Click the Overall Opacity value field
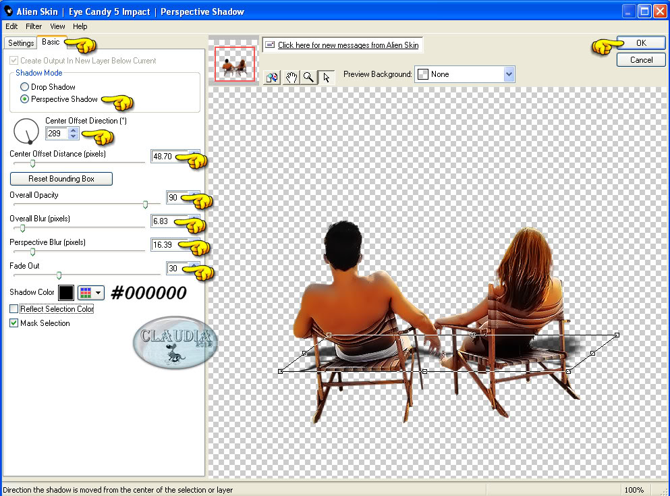 click(x=177, y=197)
